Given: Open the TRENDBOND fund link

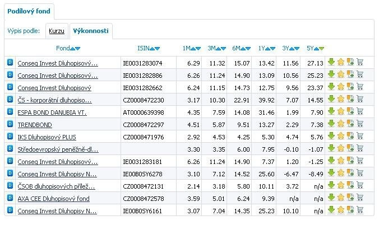Looking at the screenshot, I should [x=35, y=125].
